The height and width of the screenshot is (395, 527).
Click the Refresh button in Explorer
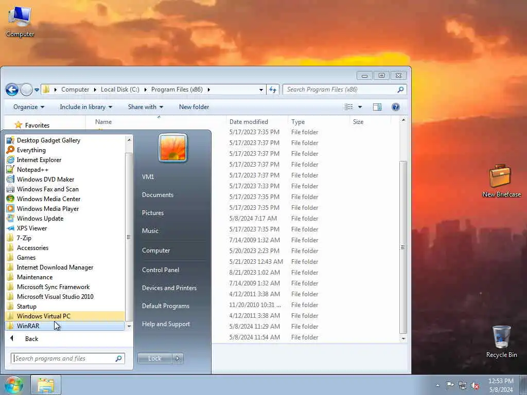click(x=273, y=89)
